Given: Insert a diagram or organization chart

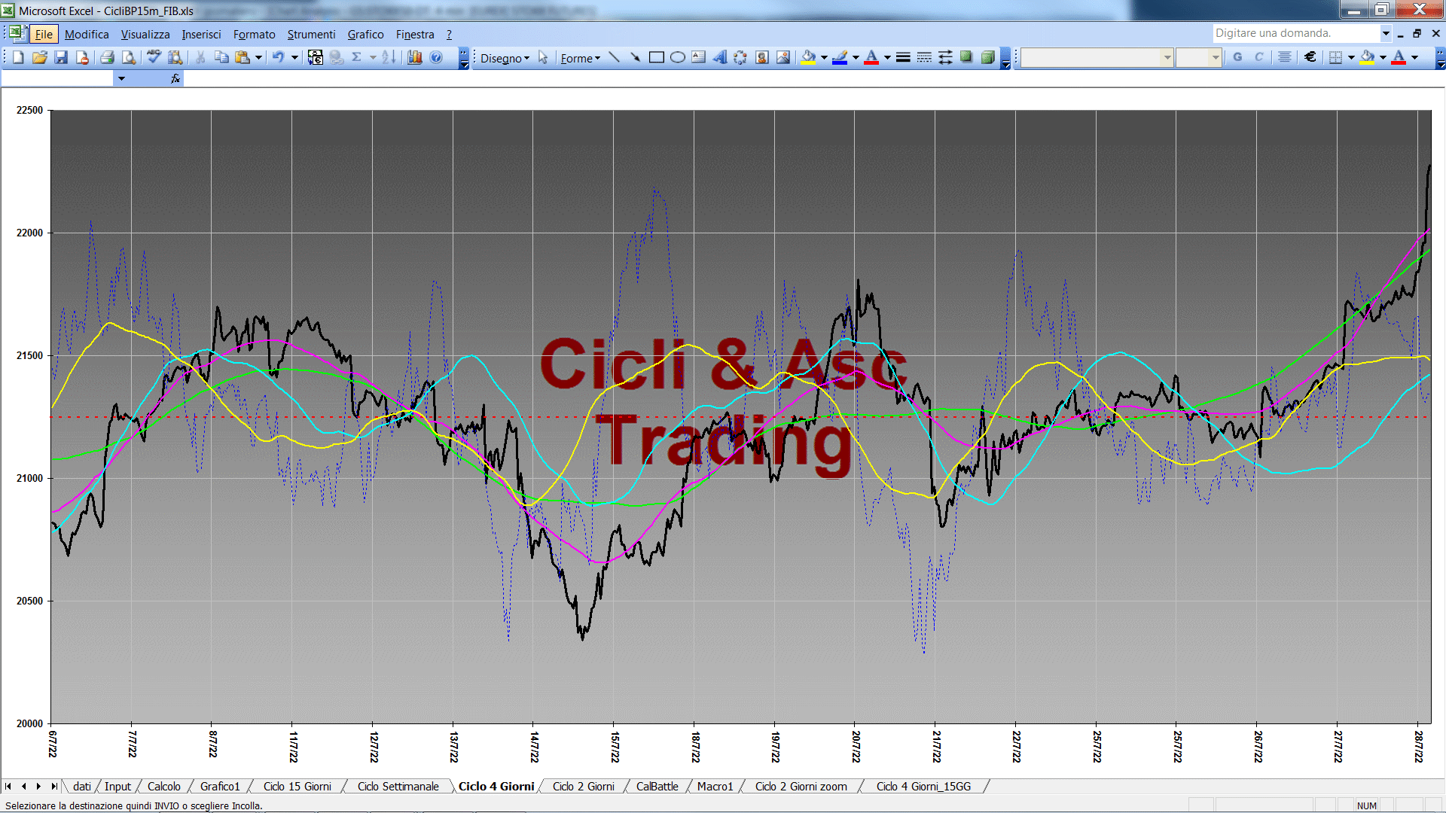Looking at the screenshot, I should pyautogui.click(x=741, y=58).
